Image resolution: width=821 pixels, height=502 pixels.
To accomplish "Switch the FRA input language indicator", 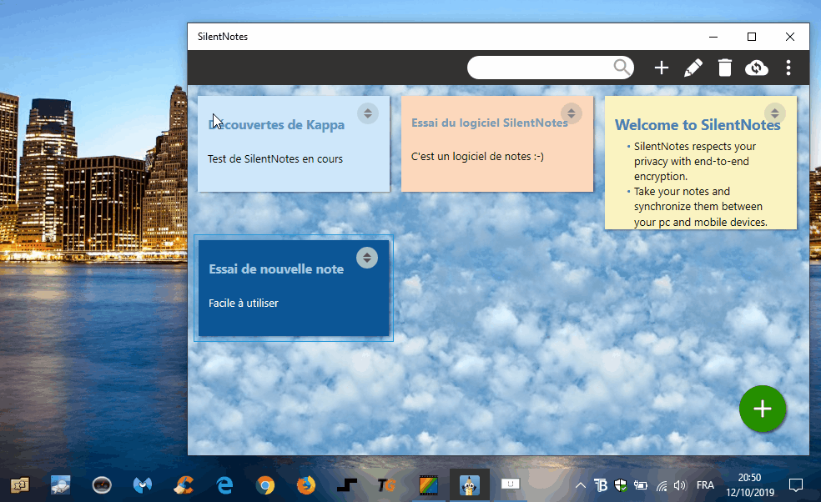I will 705,485.
